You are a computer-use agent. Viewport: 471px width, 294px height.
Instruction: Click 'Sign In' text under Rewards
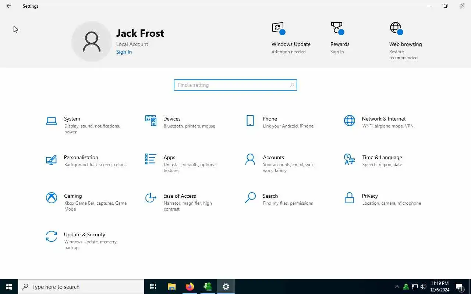point(337,52)
